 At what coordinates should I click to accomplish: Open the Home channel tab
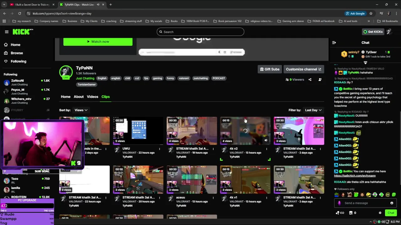click(x=65, y=97)
